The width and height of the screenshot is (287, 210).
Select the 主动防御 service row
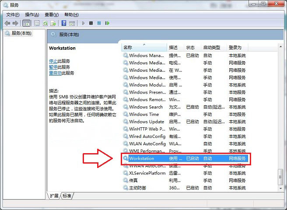pos(185,188)
